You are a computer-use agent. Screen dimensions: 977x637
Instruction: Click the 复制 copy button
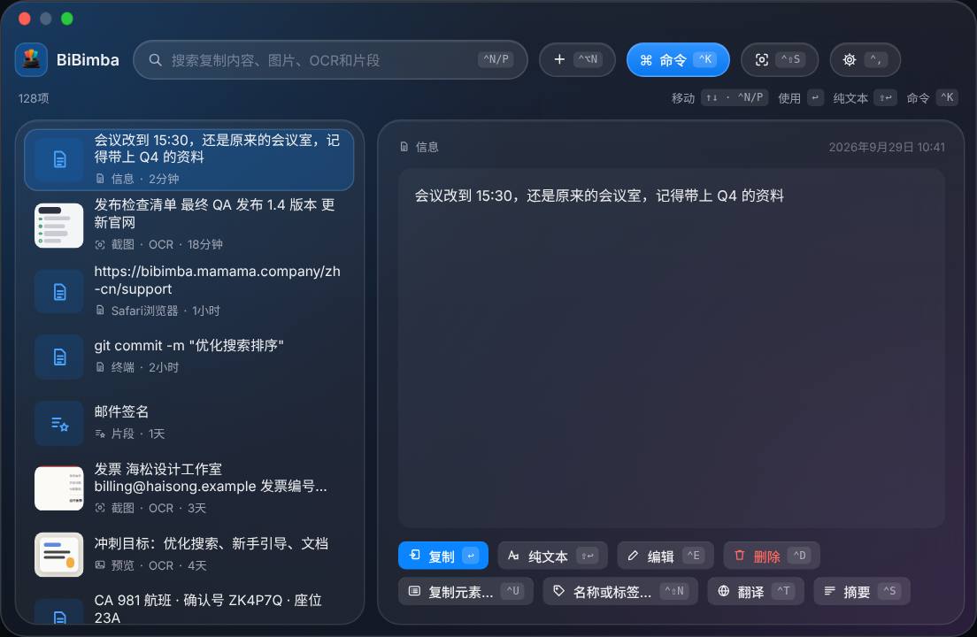coord(443,556)
